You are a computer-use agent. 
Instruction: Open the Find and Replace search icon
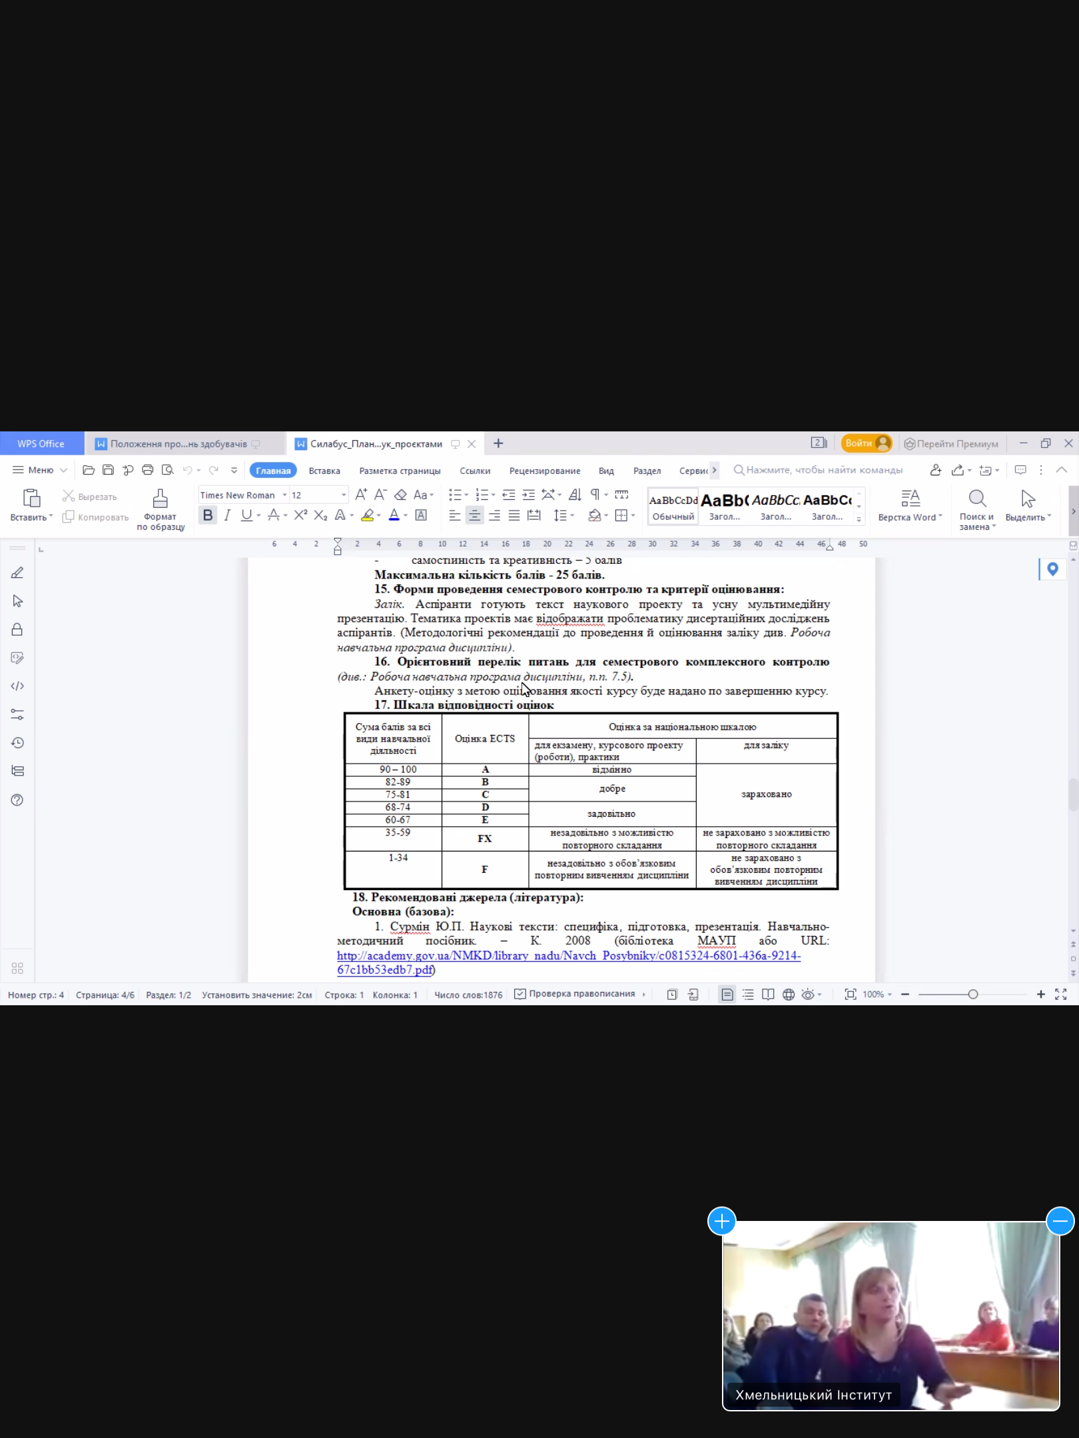976,499
